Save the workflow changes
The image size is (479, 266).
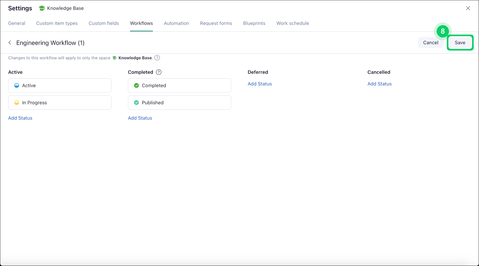tap(460, 43)
